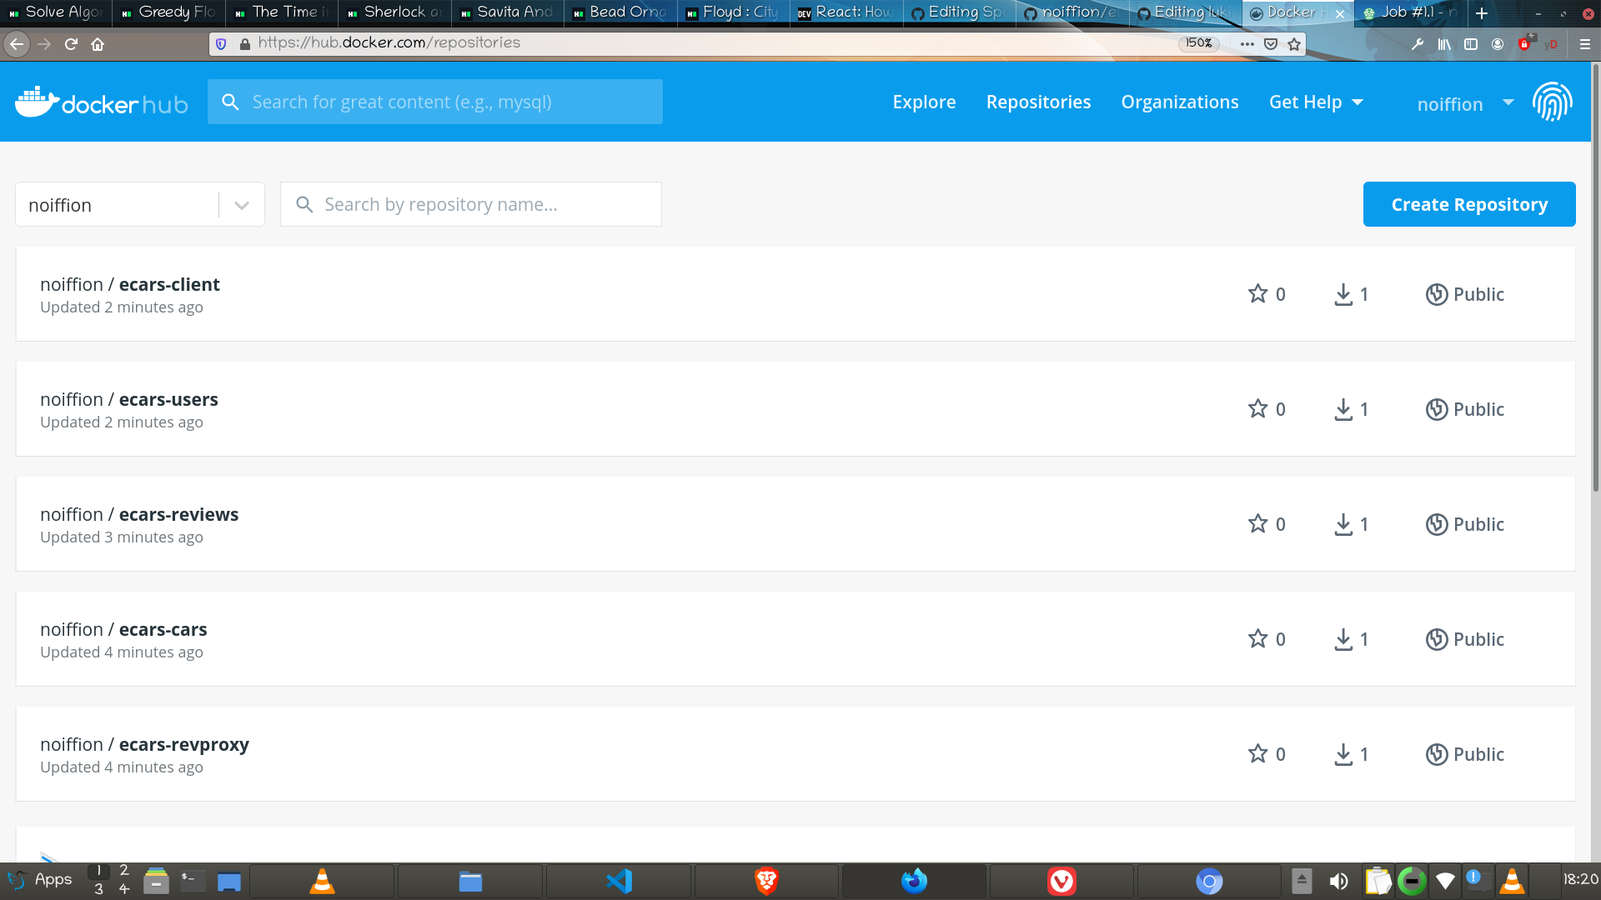The height and width of the screenshot is (900, 1601).
Task: Switch to the React: How browser tab
Action: 846,12
